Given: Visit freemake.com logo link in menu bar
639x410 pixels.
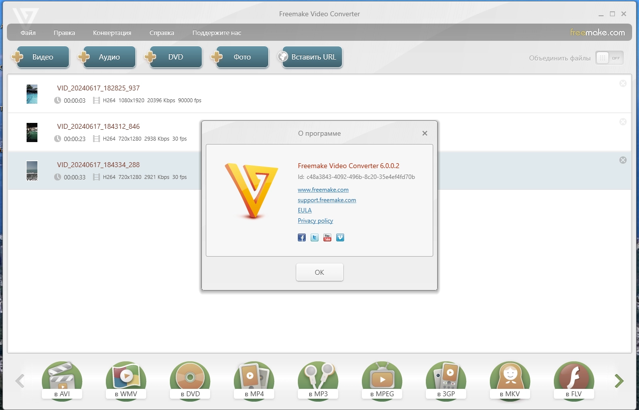Looking at the screenshot, I should tap(598, 33).
